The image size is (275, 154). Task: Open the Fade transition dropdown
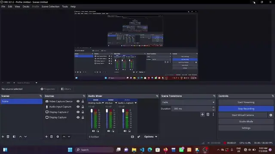188,102
